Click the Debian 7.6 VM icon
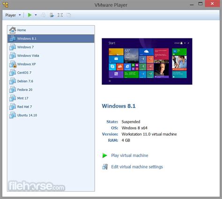 pos(13,81)
